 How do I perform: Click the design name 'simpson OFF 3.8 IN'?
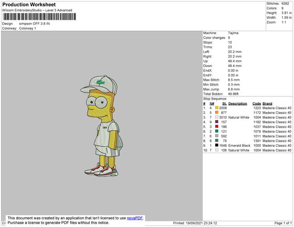34,24
